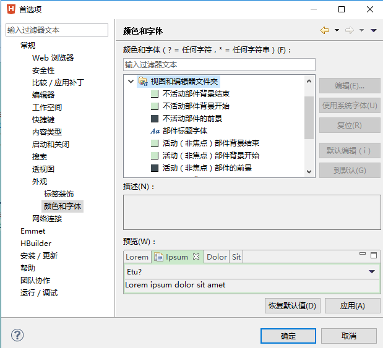Focus the colors and fonts filter field

(x=219, y=65)
